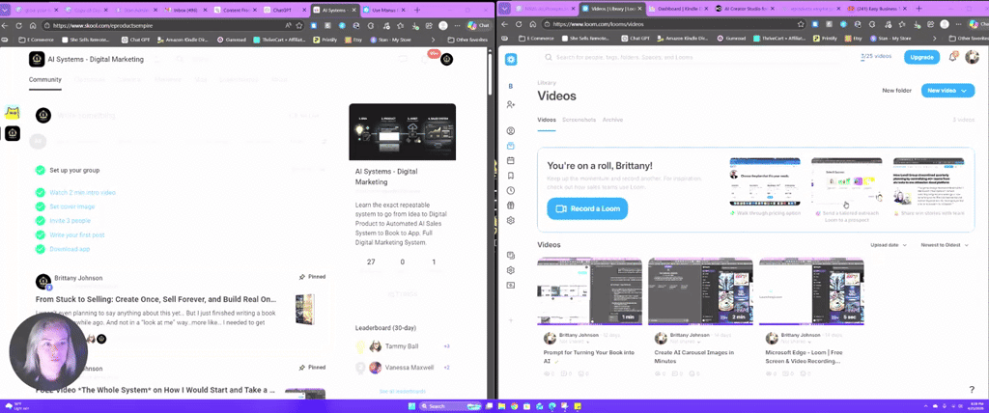Click Upgrade button in Loom
The height and width of the screenshot is (413, 989).
[x=921, y=57]
